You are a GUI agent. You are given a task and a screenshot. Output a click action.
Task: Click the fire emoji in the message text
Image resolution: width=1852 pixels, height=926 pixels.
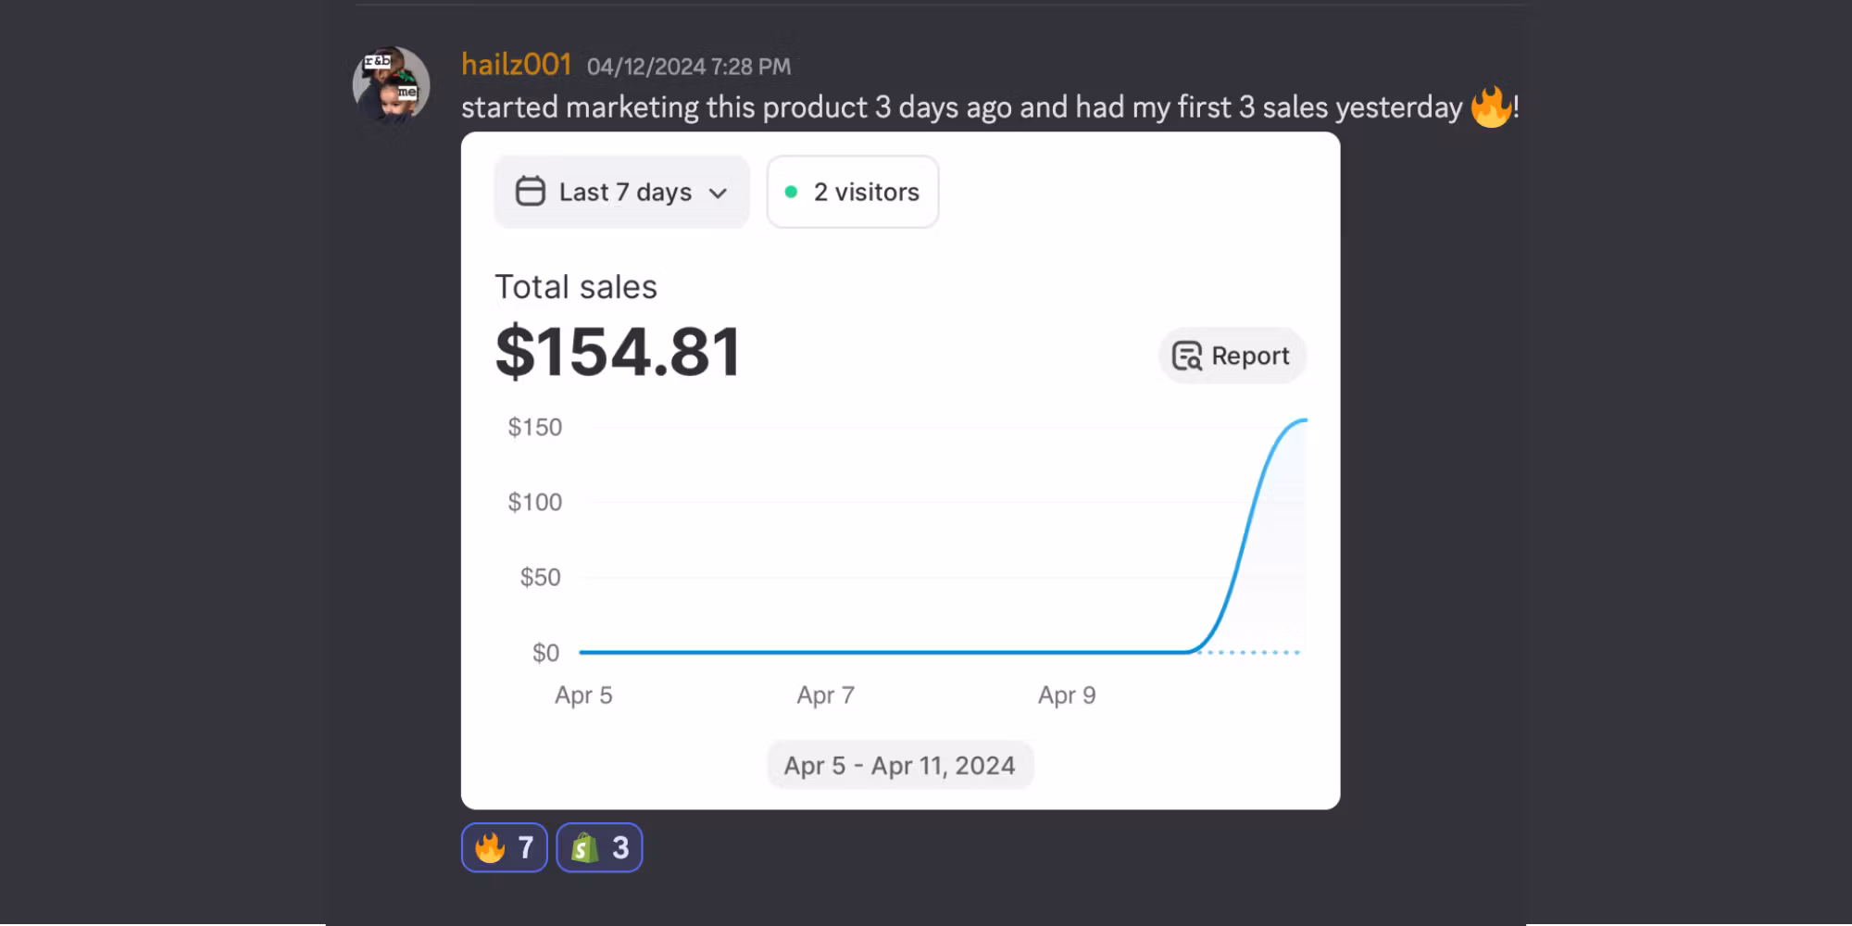pyautogui.click(x=1490, y=107)
